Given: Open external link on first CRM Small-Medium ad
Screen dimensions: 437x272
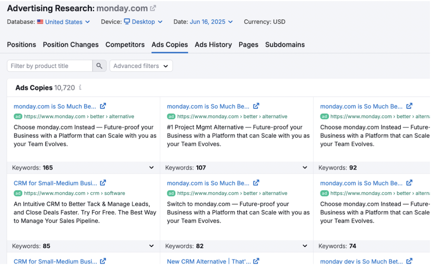Looking at the screenshot, I should [x=103, y=183].
